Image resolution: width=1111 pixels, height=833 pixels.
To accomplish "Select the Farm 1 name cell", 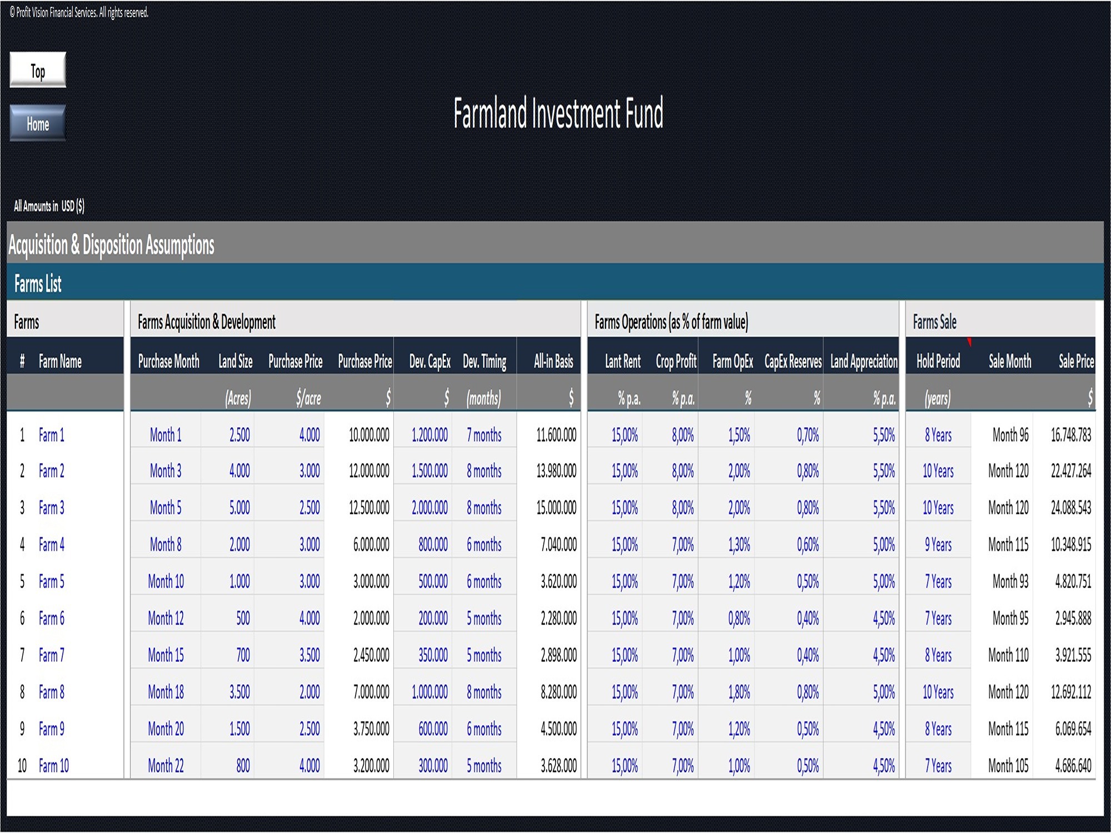I will click(51, 435).
